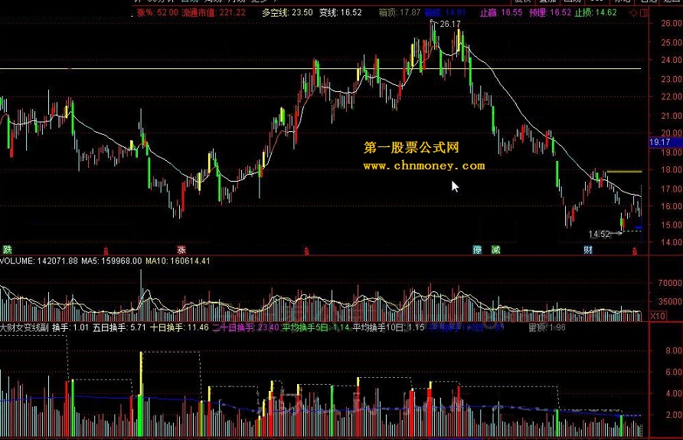Click the 二十日换手: 23.40 value
Viewport: 683px width, 440px height.
point(246,327)
